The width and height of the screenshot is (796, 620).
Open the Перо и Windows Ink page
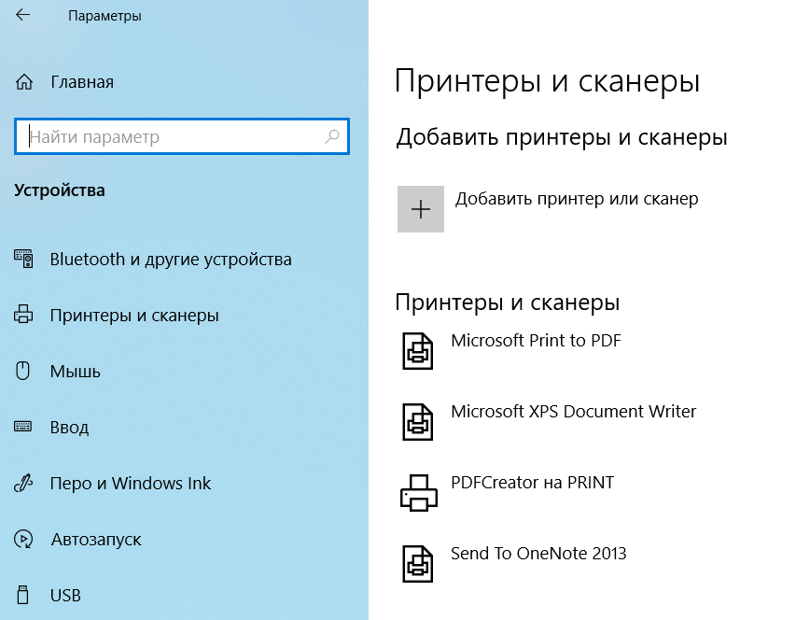pyautogui.click(x=131, y=484)
